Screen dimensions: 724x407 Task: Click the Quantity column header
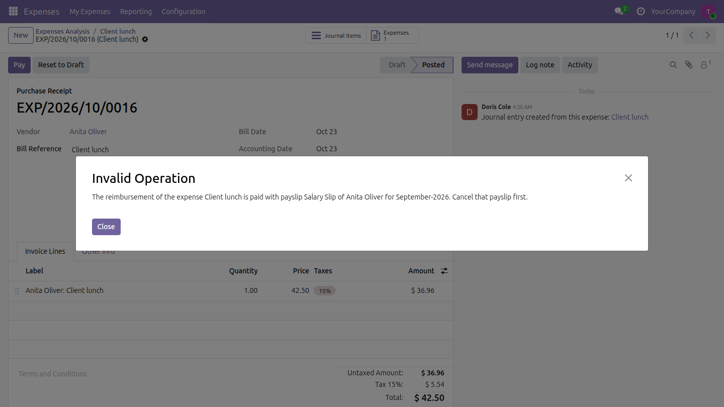(x=243, y=271)
